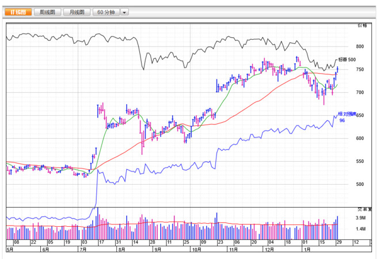The width and height of the screenshot is (380, 259).
Task: Expand the dropdown arrow next to 60分钟
Action: (x=124, y=12)
